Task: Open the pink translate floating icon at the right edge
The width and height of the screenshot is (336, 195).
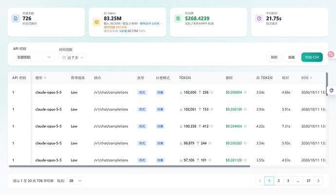Action: click(x=331, y=54)
